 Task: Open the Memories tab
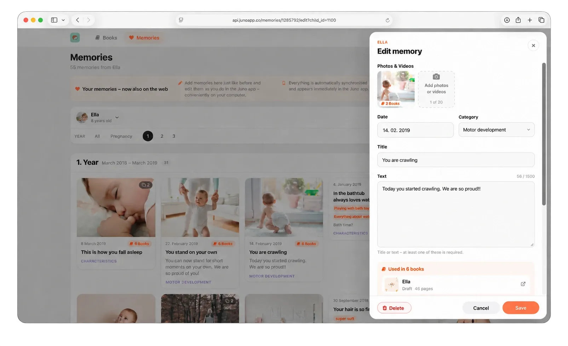(x=144, y=38)
